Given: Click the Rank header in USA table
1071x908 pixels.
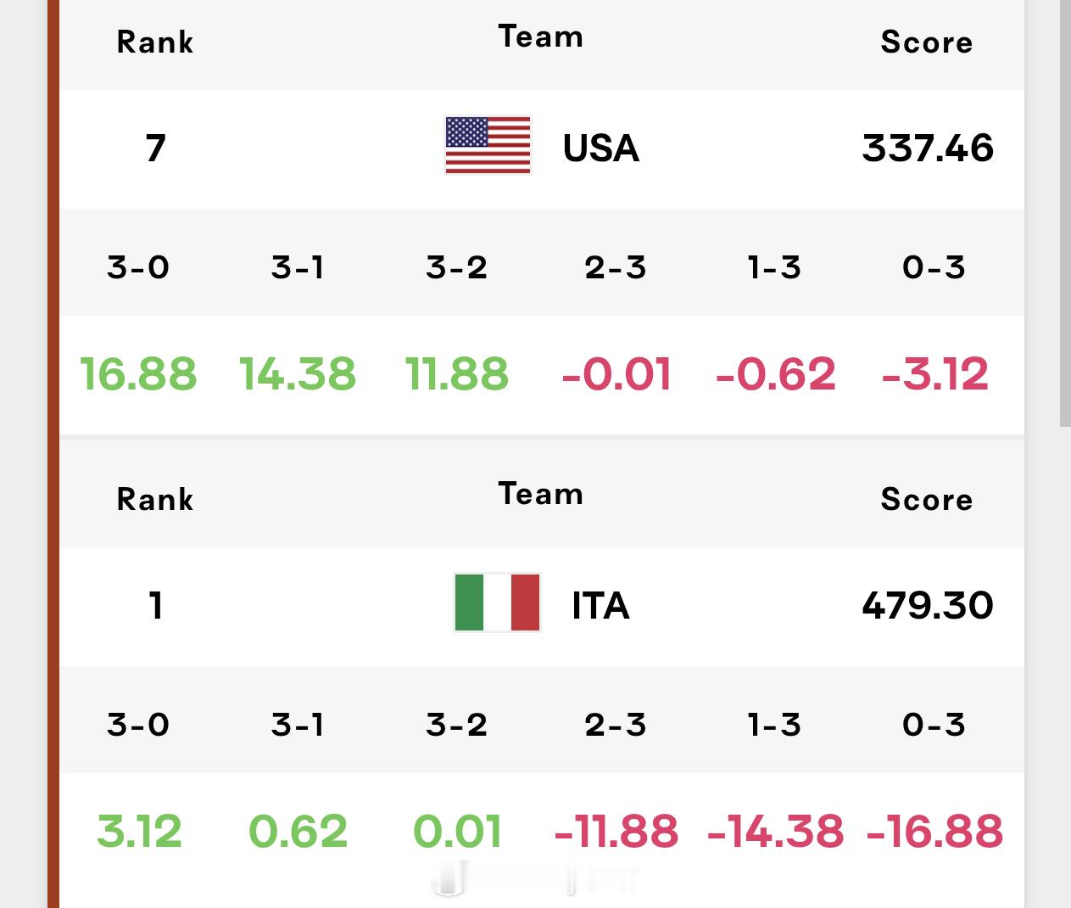Looking at the screenshot, I should click(x=155, y=42).
